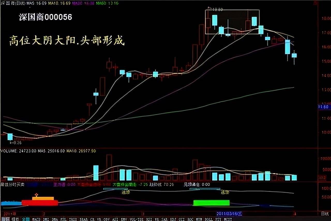Switch to the MTM indicator tab
This screenshot has width=331, height=221.
[x=199, y=219]
